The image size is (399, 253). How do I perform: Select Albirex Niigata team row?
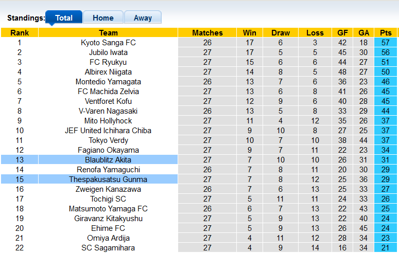pyautogui.click(x=108, y=72)
